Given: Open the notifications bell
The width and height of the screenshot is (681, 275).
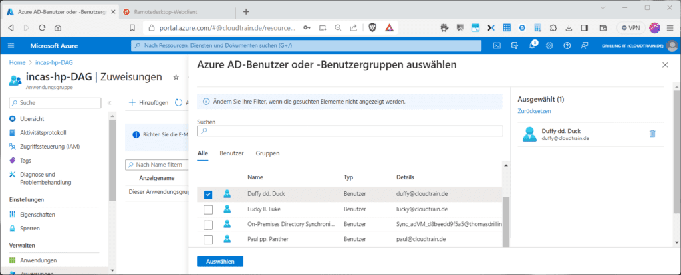Looking at the screenshot, I should tap(533, 46).
